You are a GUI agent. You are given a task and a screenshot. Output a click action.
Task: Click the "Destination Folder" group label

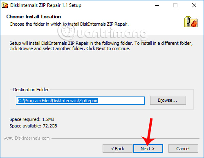pos(31,90)
